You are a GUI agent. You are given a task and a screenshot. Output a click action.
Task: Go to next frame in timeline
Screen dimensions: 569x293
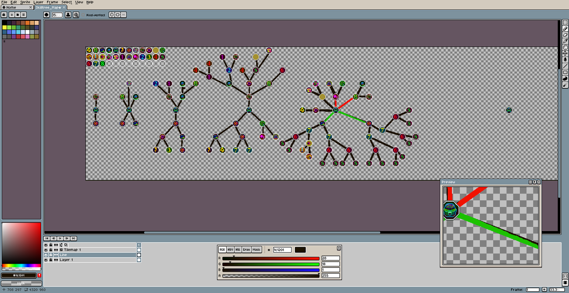[x=67, y=238]
